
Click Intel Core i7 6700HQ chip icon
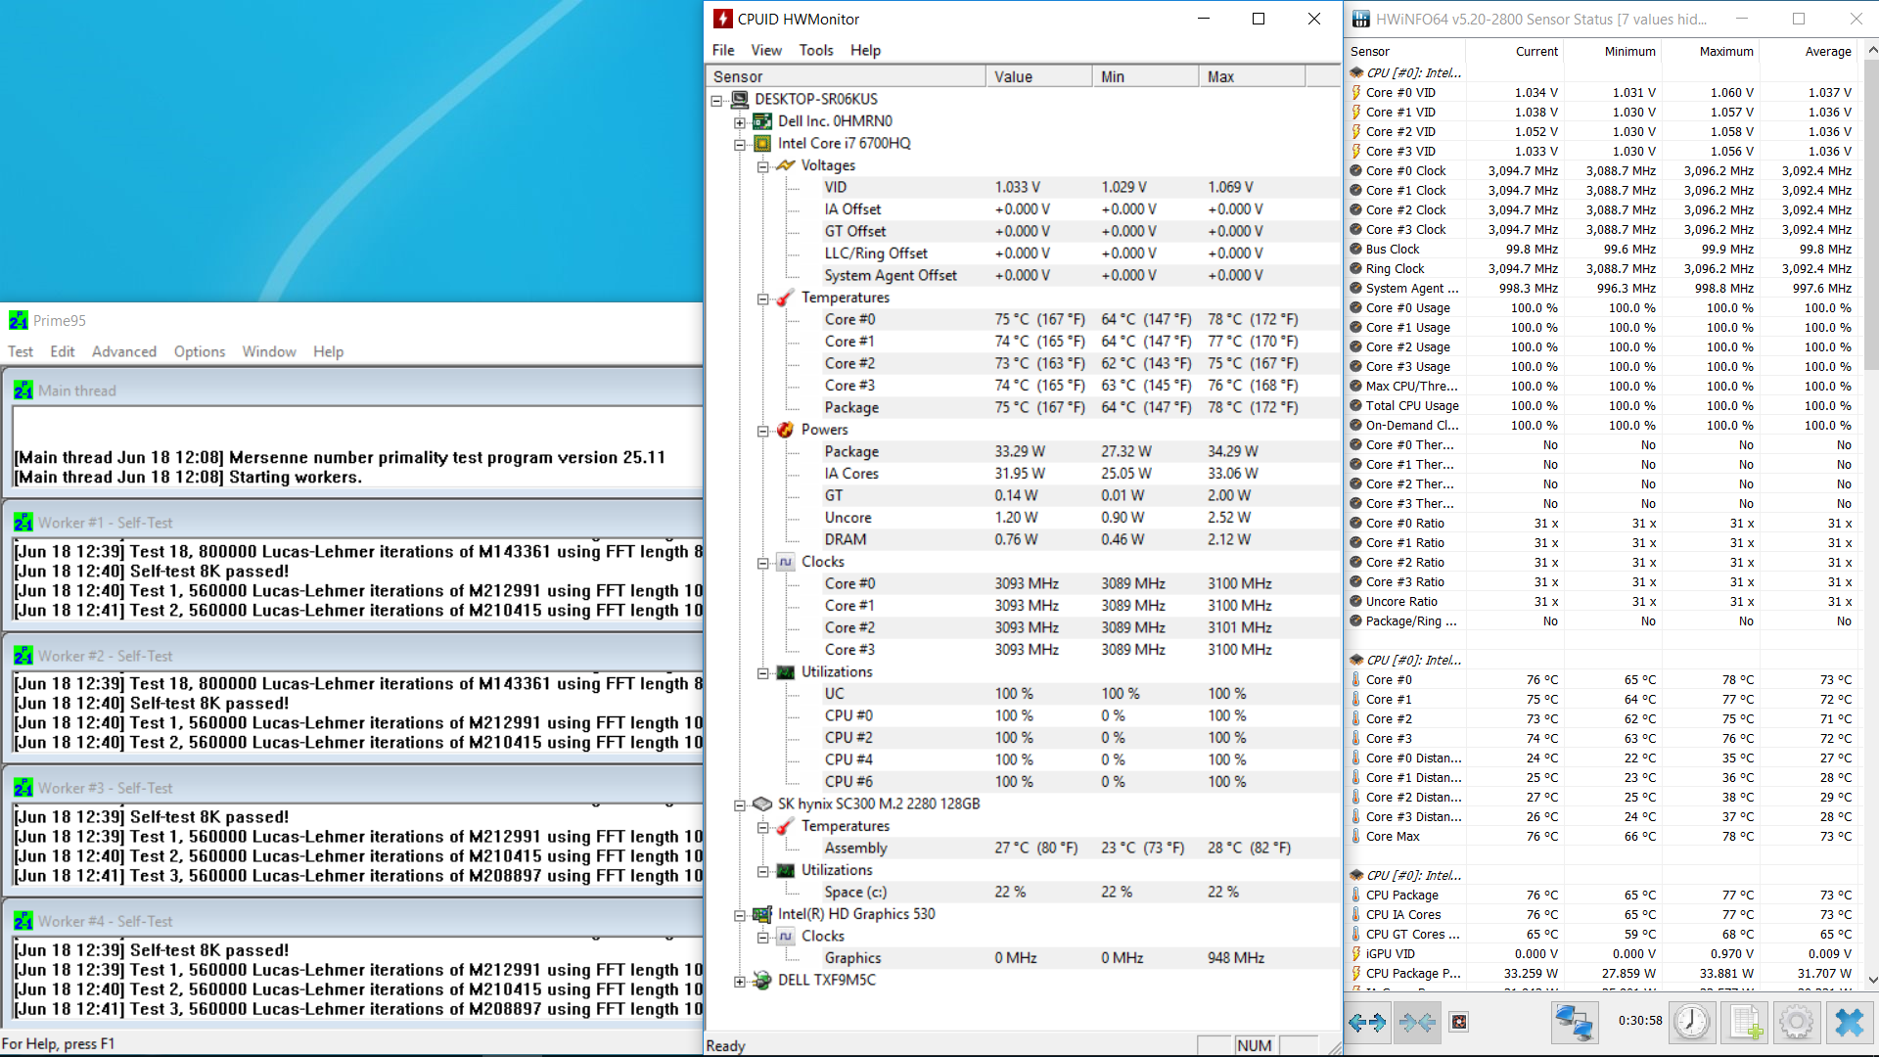click(762, 143)
